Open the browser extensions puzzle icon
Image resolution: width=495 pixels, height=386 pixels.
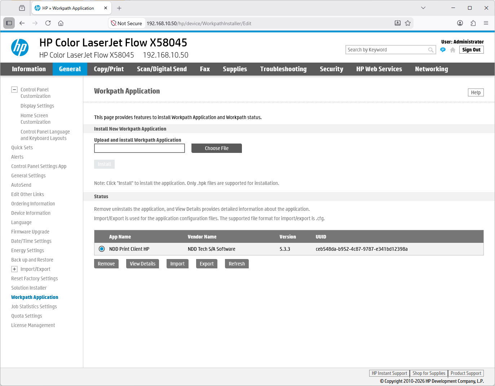click(x=473, y=23)
